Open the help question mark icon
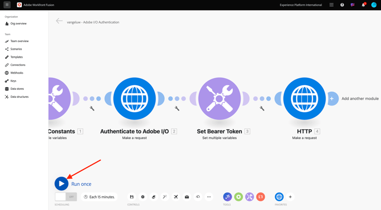Viewport: 381px width, 210px height. click(x=342, y=5)
